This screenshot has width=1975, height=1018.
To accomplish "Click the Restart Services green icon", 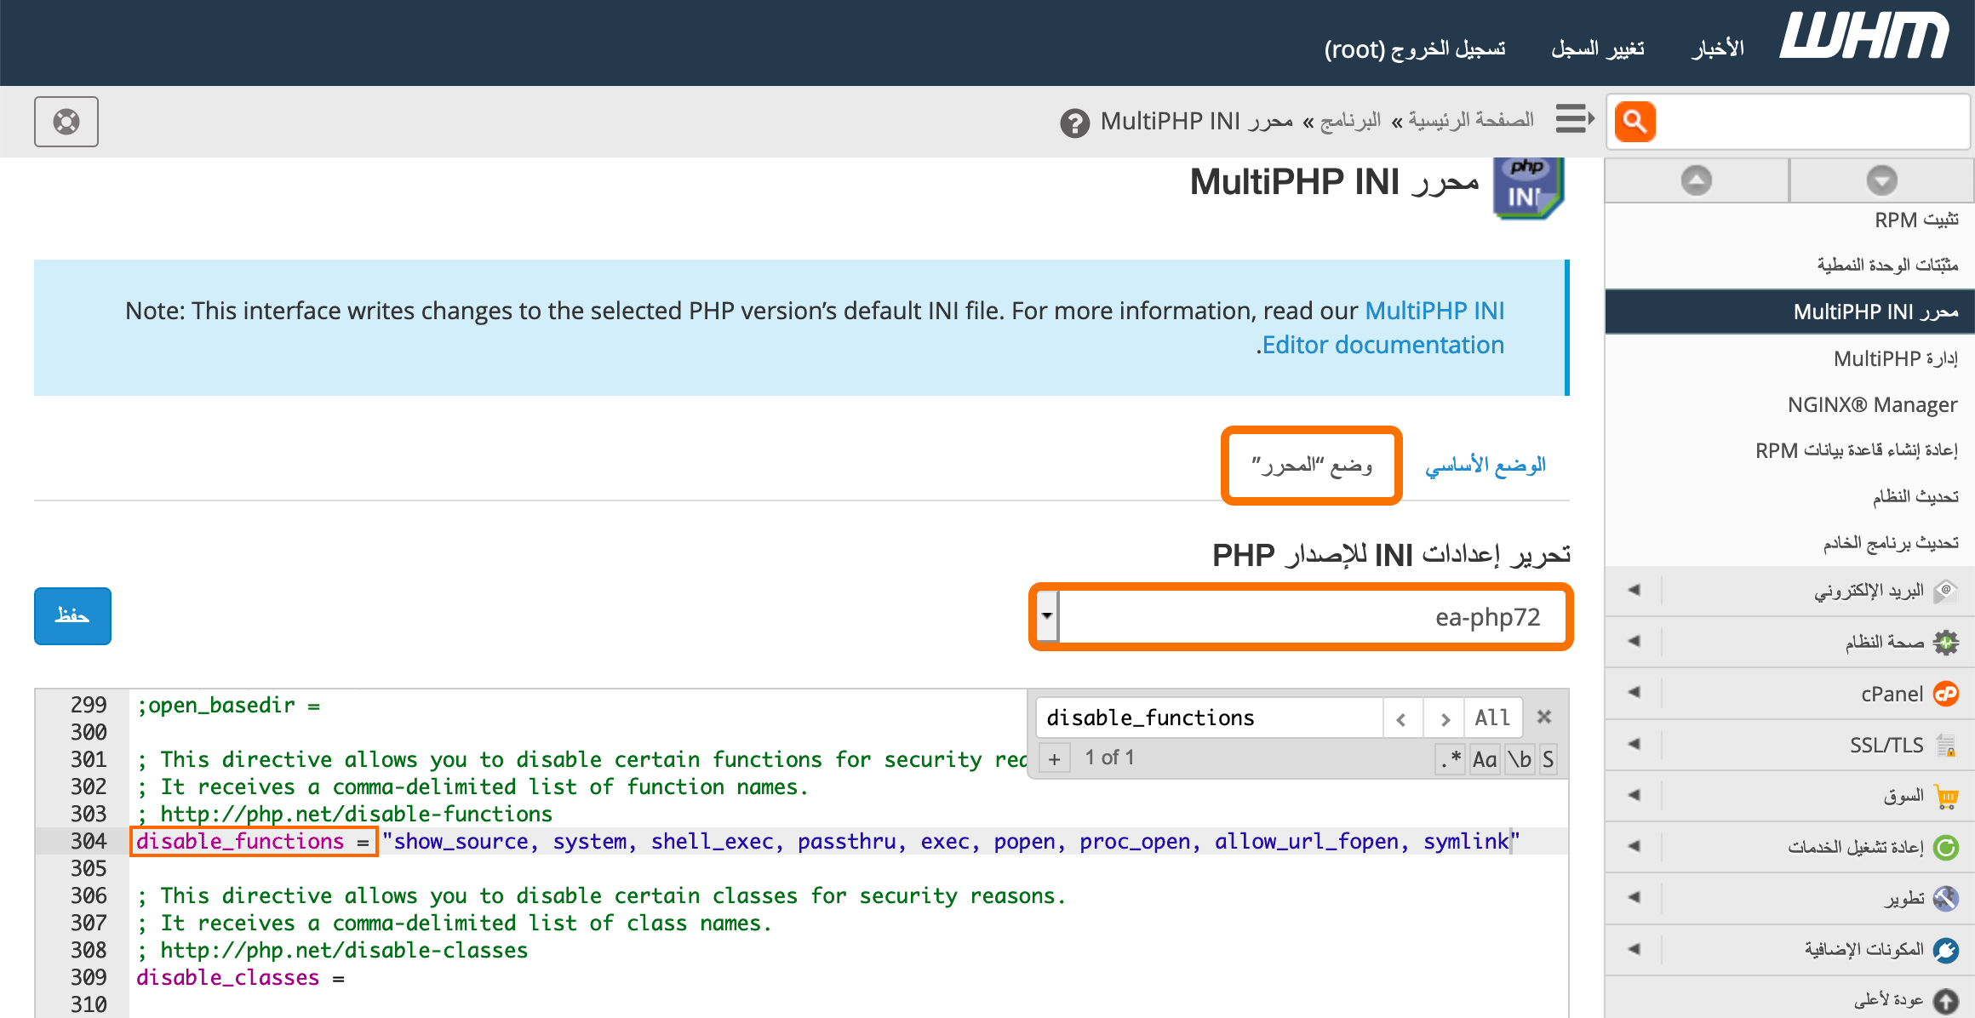I will click(x=1946, y=847).
